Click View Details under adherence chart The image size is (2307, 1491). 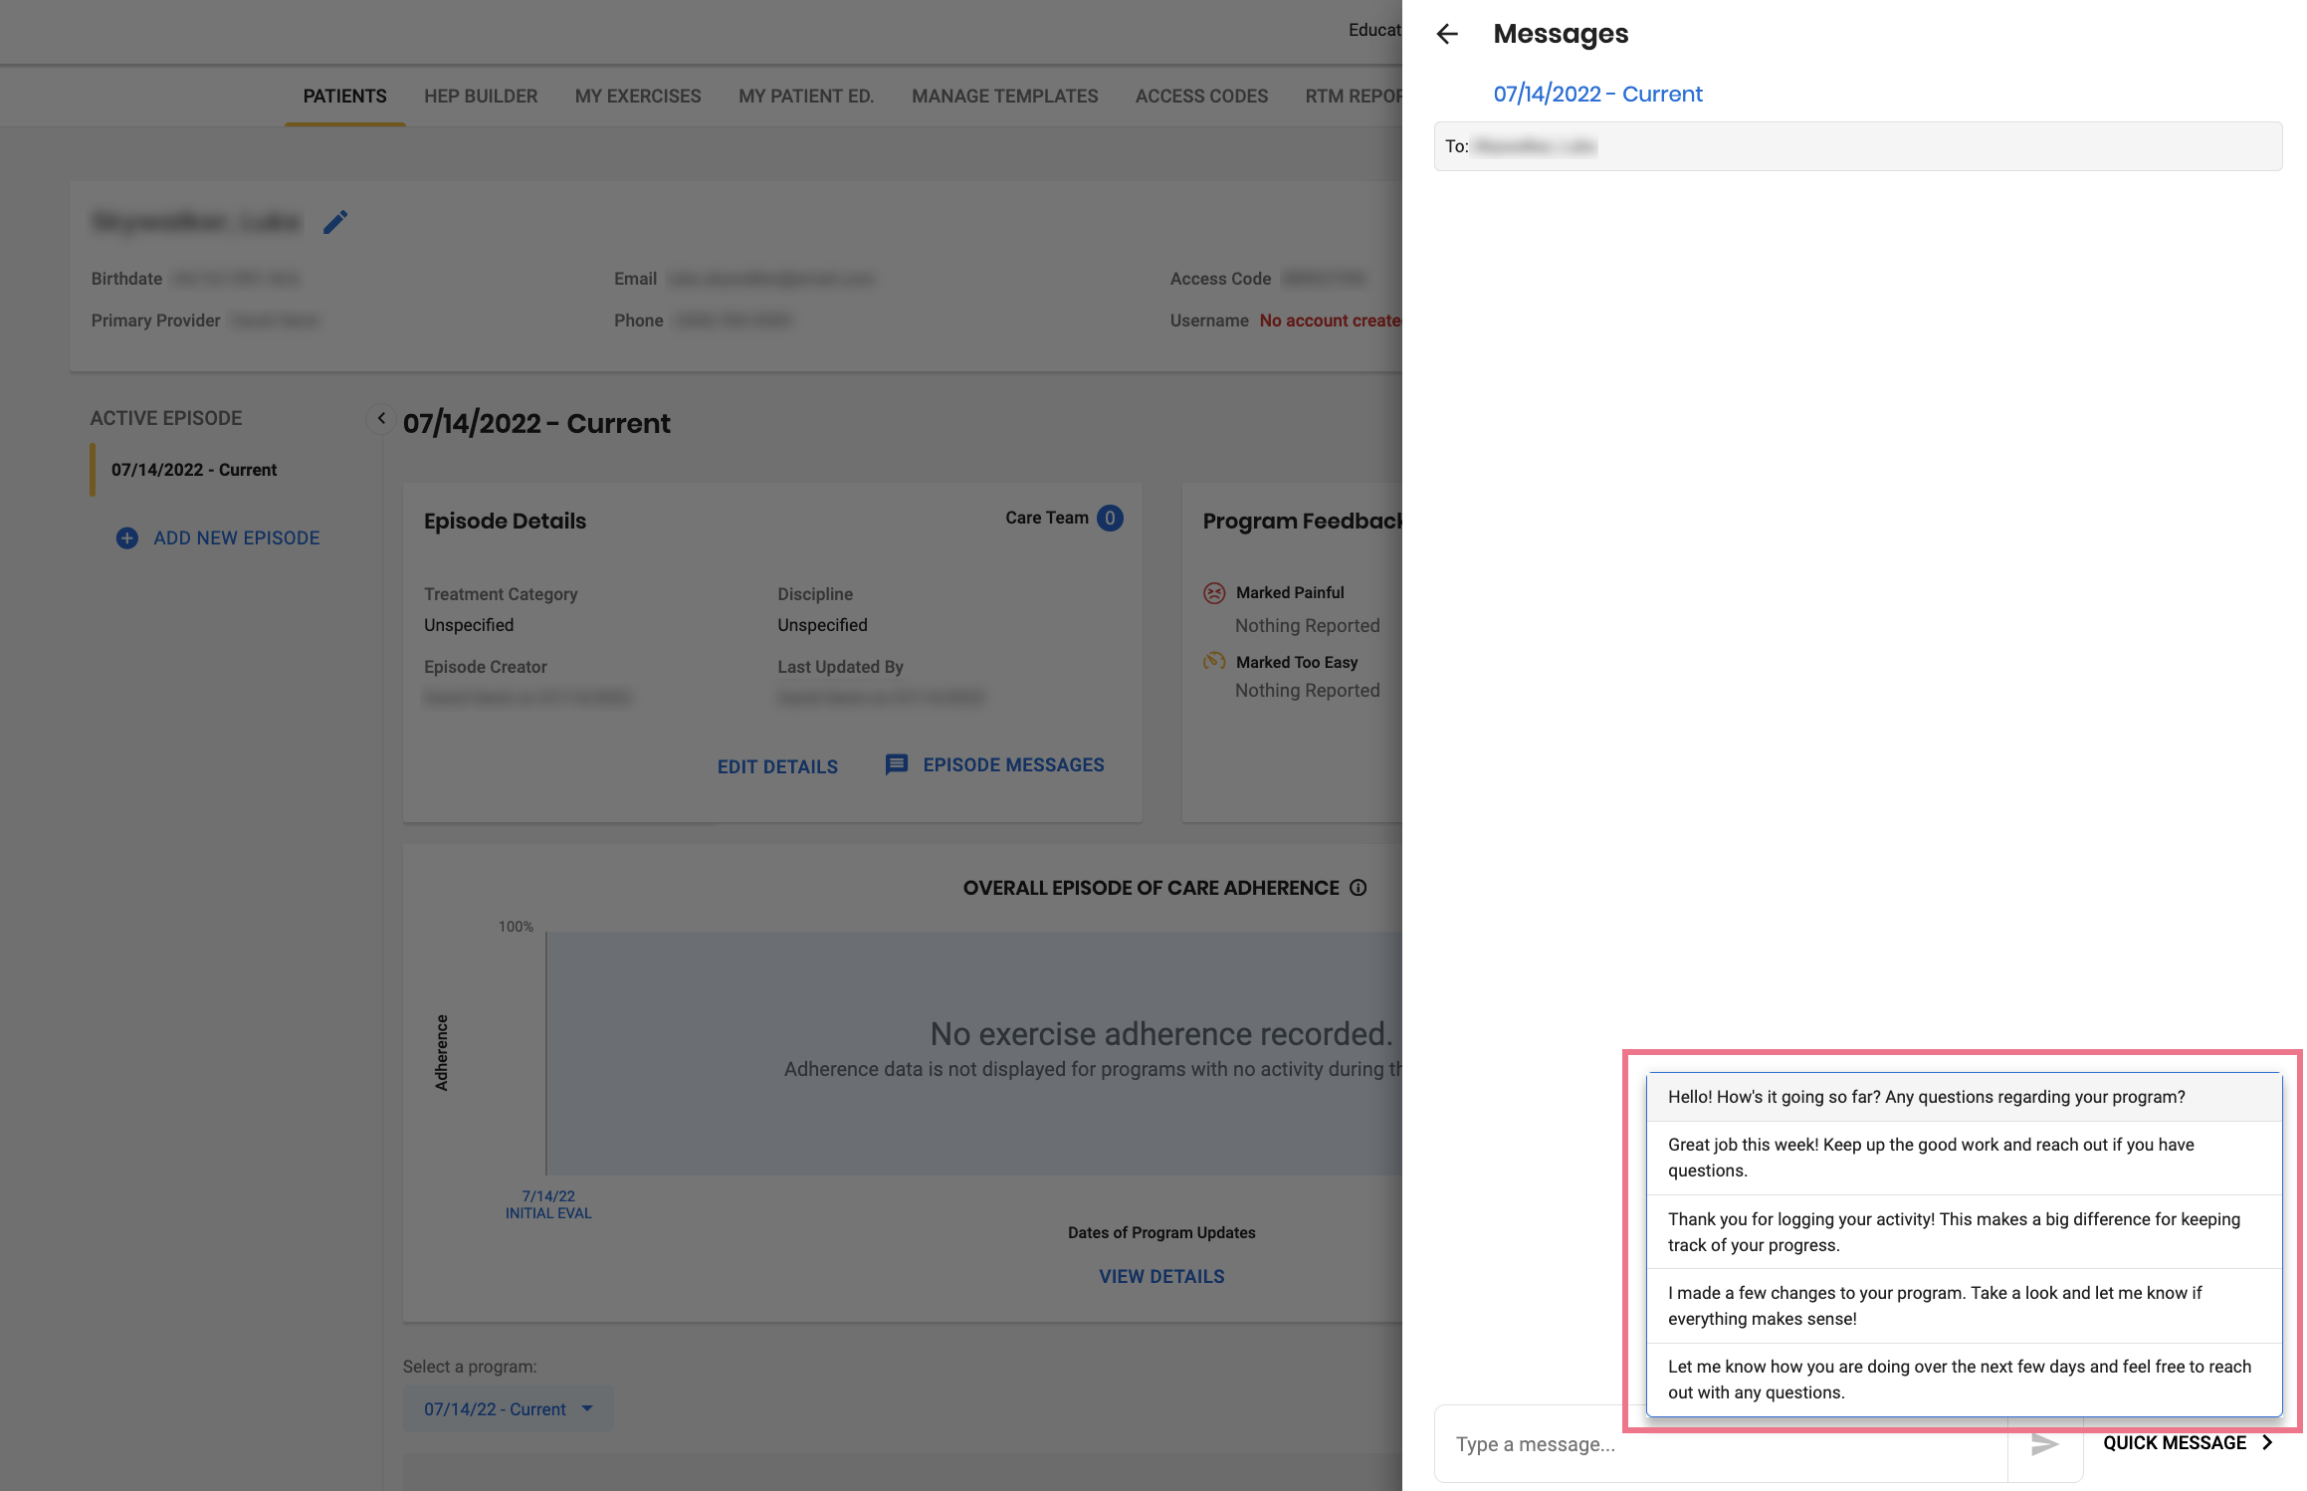click(x=1161, y=1276)
